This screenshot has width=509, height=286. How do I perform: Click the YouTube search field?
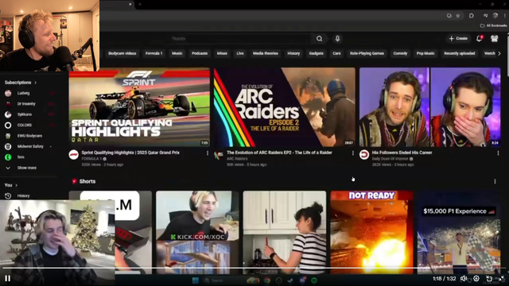click(240, 39)
